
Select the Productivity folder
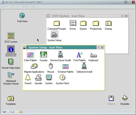point(96,23)
